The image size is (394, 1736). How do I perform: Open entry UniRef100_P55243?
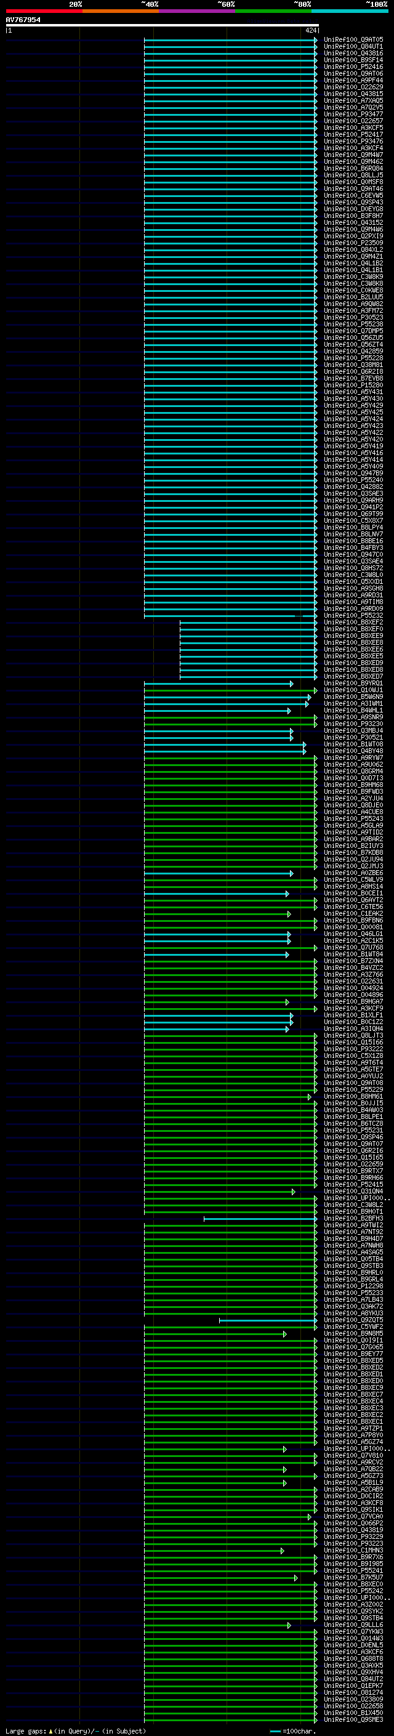(353, 819)
